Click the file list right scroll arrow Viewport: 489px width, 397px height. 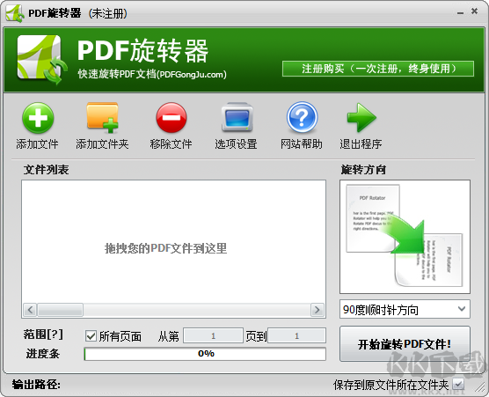pyautogui.click(x=317, y=310)
